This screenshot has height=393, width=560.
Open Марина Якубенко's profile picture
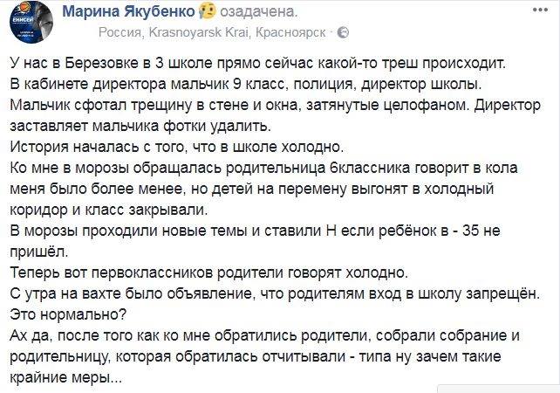(x=31, y=22)
